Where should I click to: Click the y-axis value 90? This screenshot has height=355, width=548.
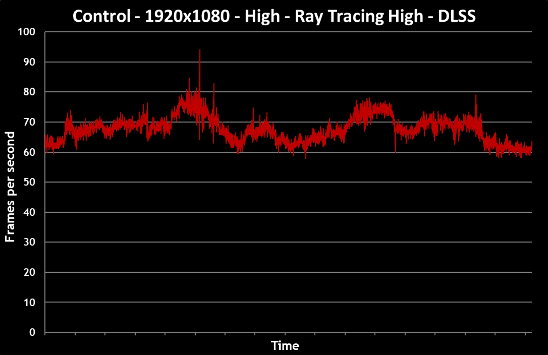point(29,62)
